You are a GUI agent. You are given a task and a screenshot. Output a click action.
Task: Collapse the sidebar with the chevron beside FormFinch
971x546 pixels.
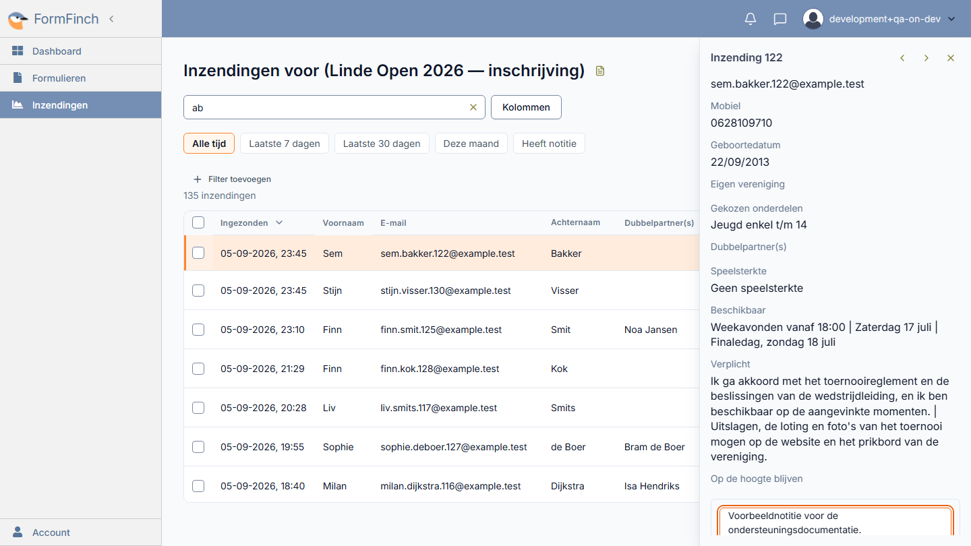point(111,19)
